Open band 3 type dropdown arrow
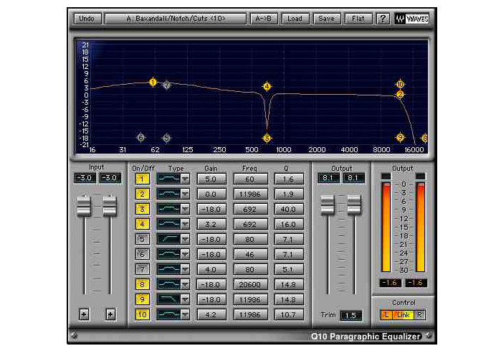Viewport: 501px width, 351px height. tap(185, 209)
